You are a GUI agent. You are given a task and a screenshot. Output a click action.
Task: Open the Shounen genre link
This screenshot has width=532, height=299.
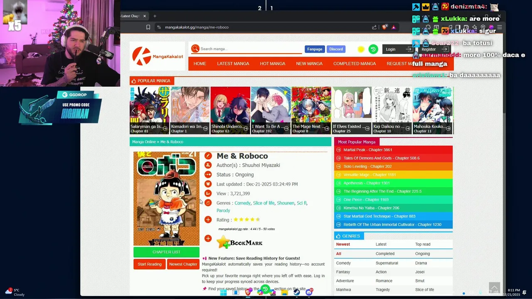click(x=286, y=203)
